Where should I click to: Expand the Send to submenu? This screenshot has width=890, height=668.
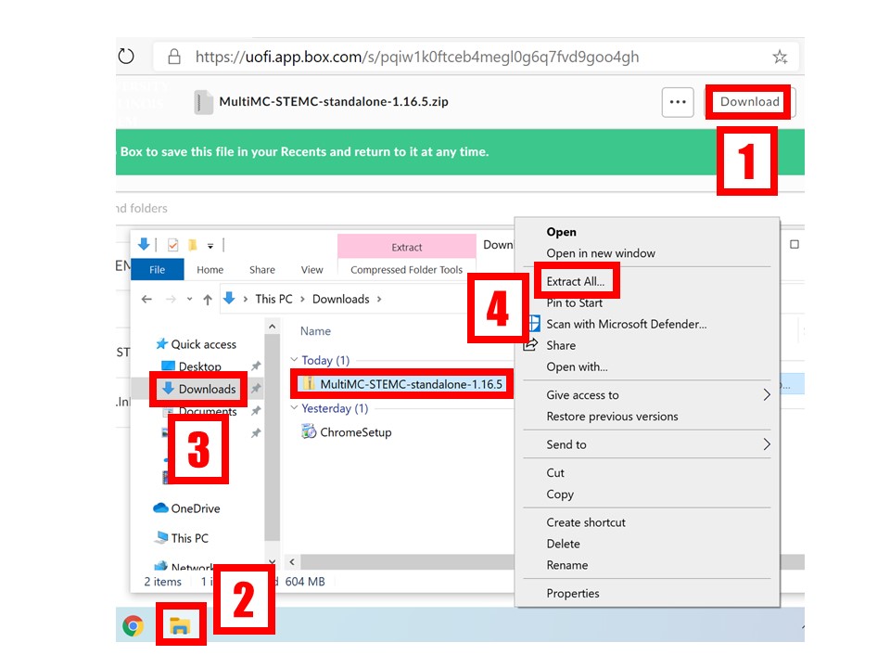pos(767,444)
